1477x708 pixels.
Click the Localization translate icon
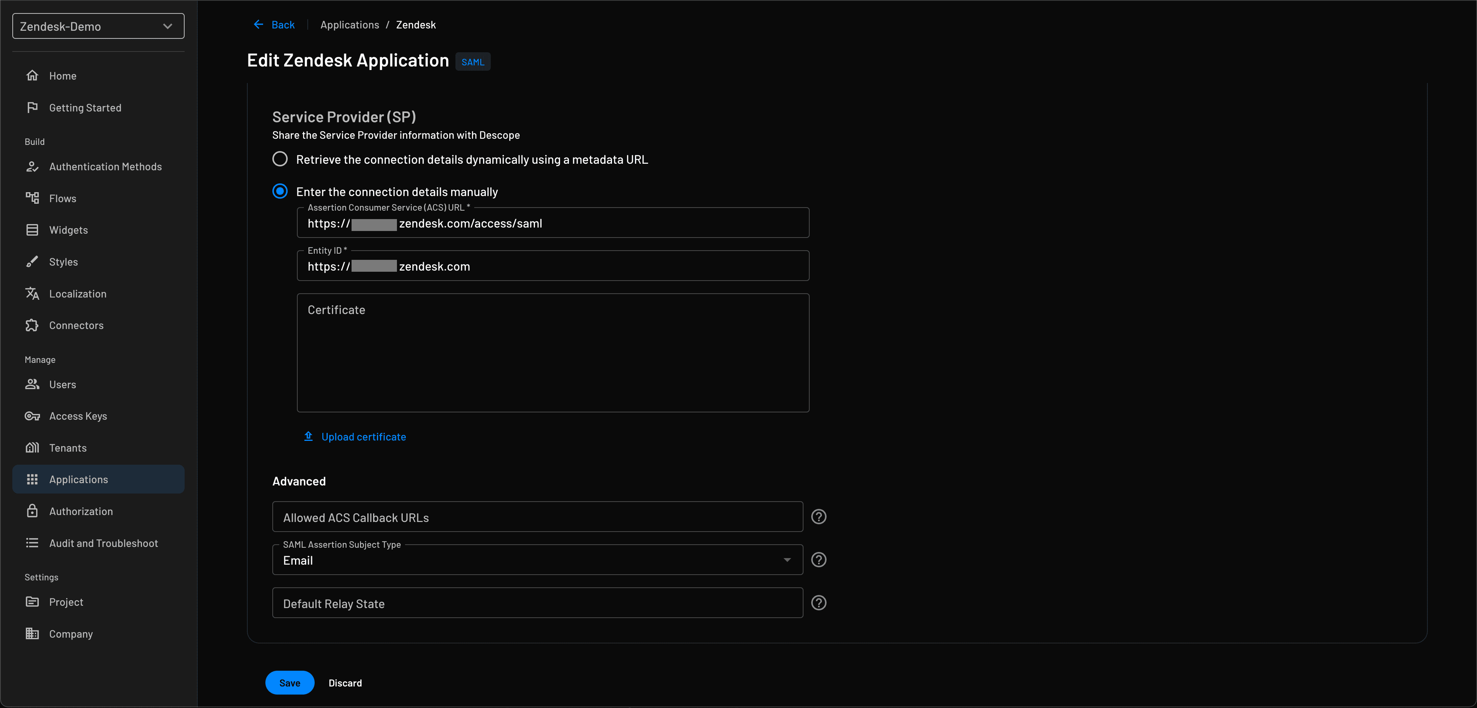click(32, 294)
